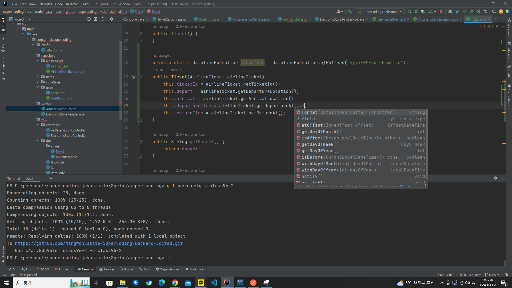
Task: Open Services tool window tab
Action: 107,269
